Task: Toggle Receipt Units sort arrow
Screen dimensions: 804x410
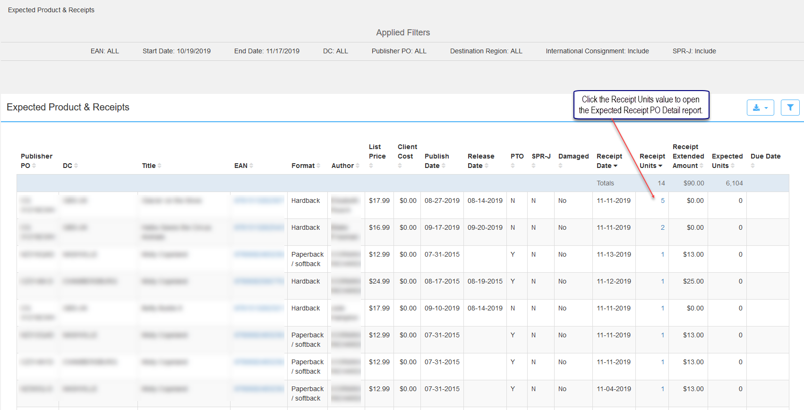Action: pyautogui.click(x=660, y=166)
